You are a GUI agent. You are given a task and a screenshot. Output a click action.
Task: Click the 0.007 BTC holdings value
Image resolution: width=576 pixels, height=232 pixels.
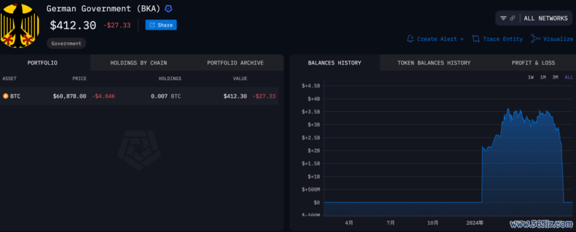point(166,96)
